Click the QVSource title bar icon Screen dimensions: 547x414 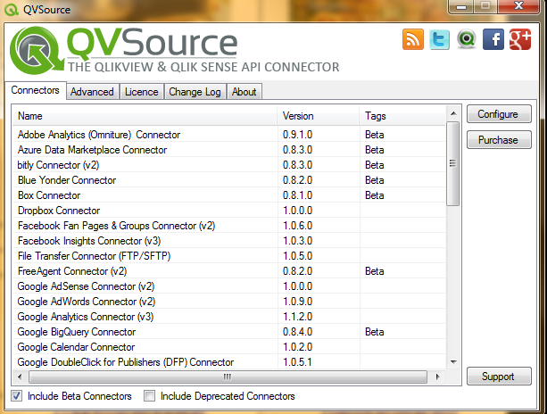pyautogui.click(x=12, y=10)
